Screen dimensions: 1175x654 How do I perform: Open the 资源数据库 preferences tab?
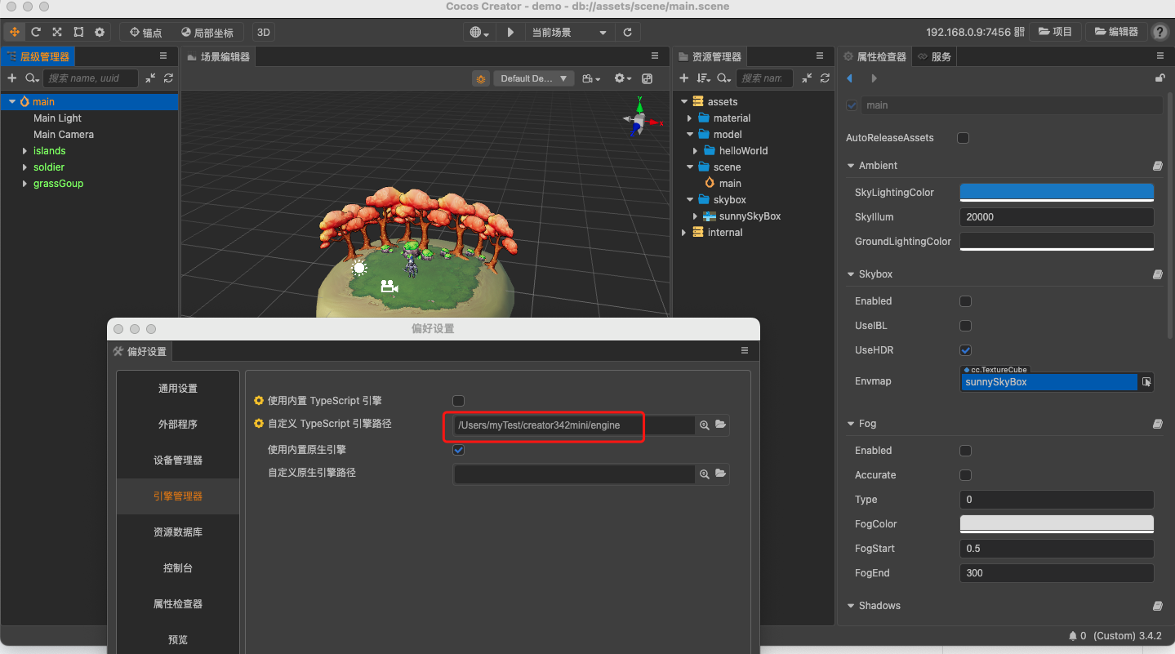pos(178,532)
